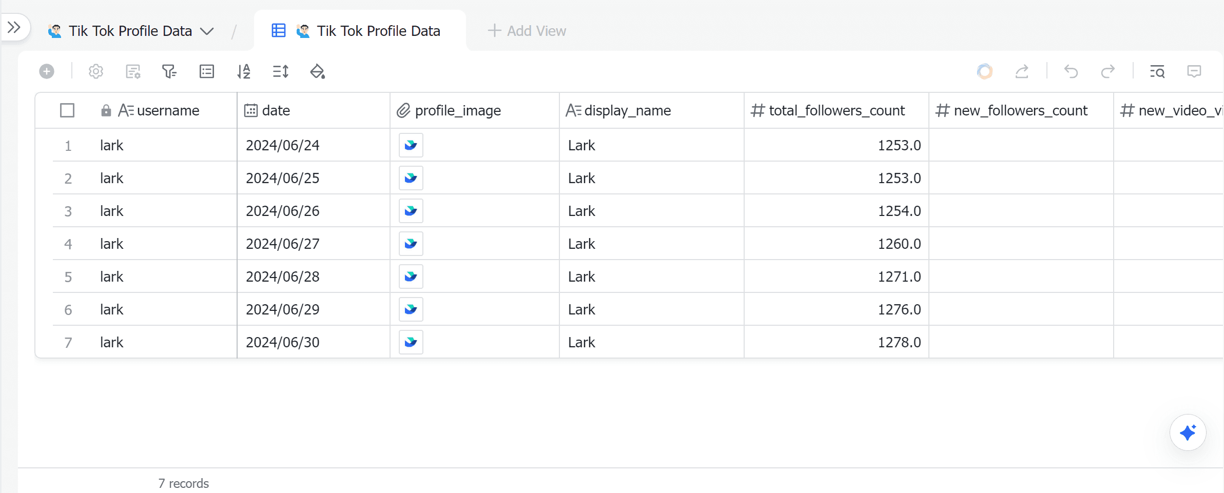Open the blue sparkle AI assistant button

coord(1188,432)
